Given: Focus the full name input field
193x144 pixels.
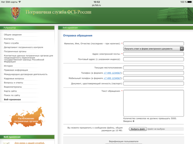Looking at the screenshot, I should [x=153, y=44].
